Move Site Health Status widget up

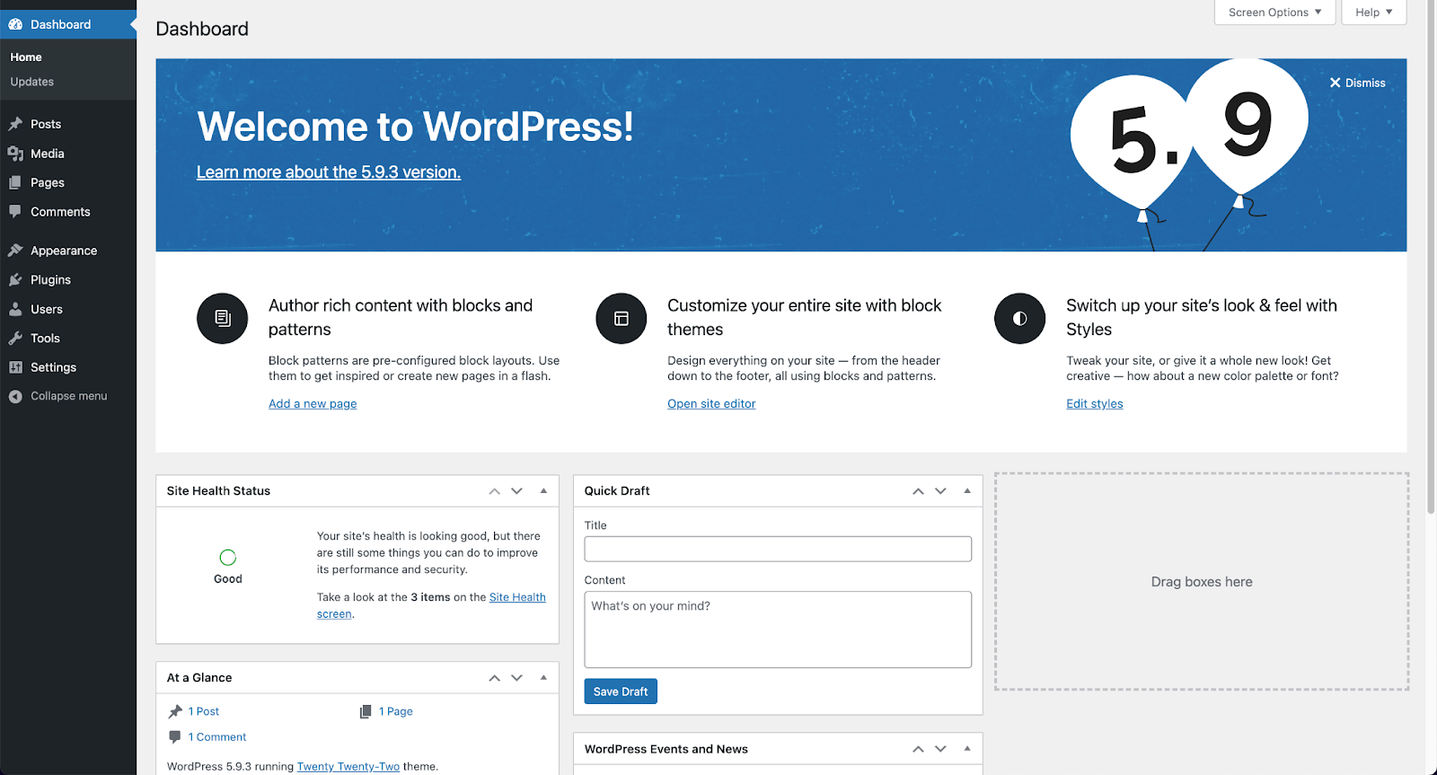pyautogui.click(x=495, y=491)
